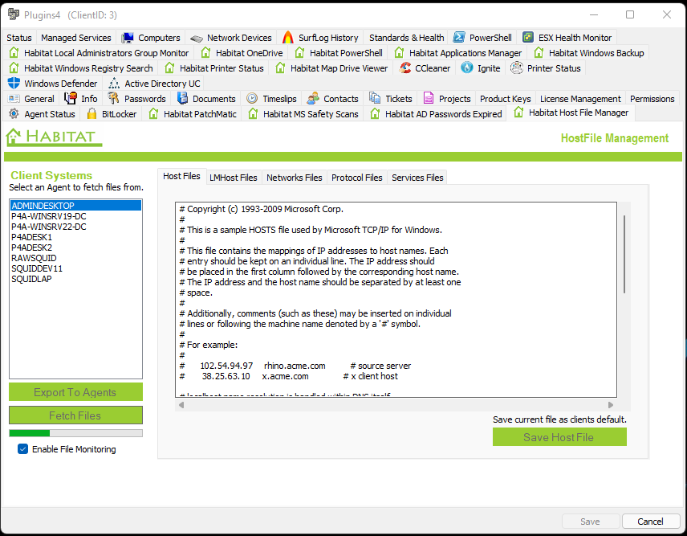Click the Habitat OneDrive house icon
The height and width of the screenshot is (536, 687).
pos(205,52)
